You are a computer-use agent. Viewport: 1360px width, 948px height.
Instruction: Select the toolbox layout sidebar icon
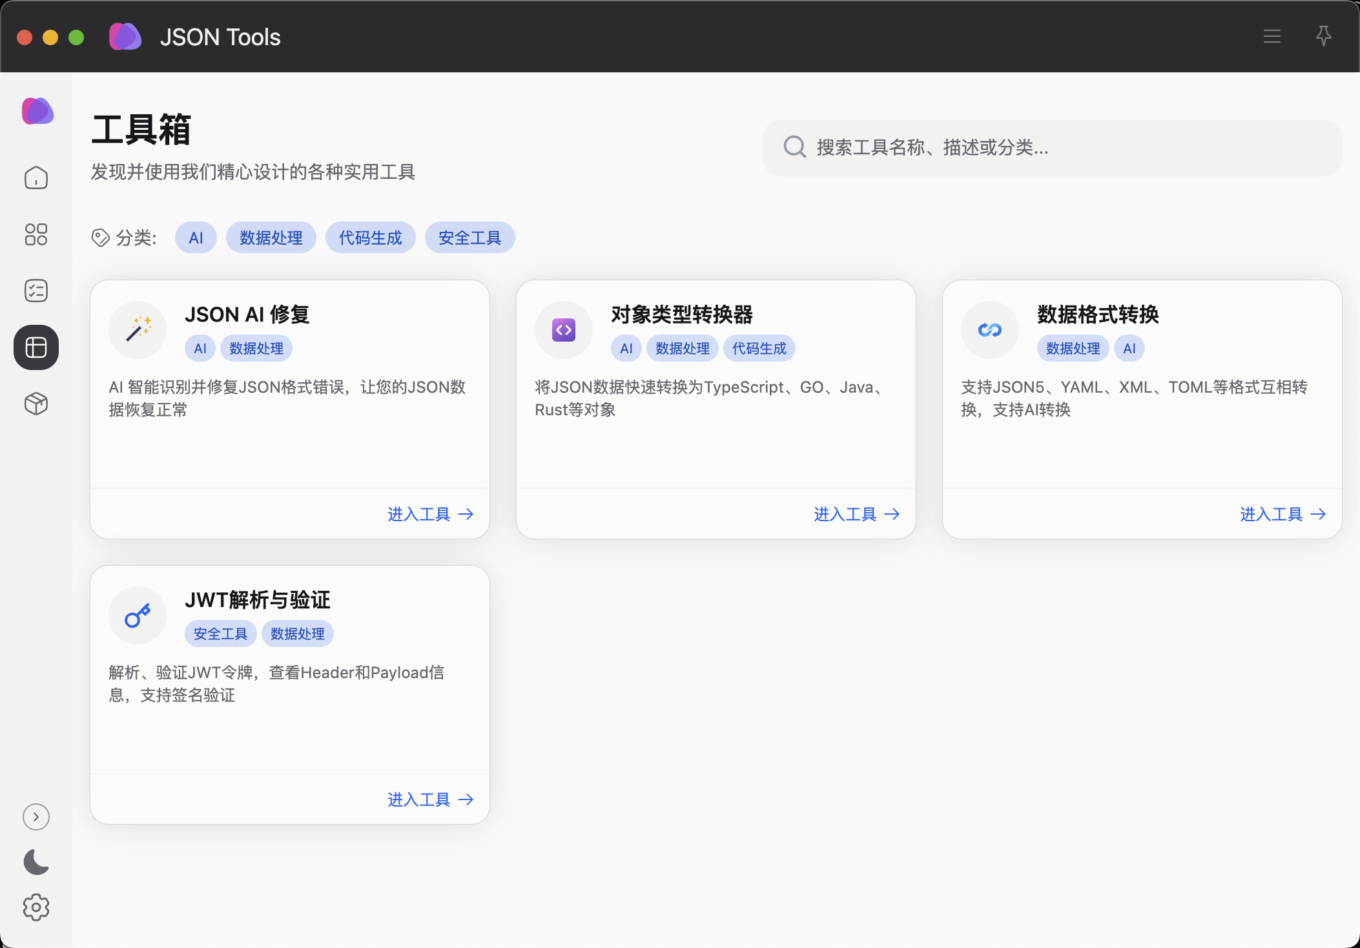(x=36, y=347)
